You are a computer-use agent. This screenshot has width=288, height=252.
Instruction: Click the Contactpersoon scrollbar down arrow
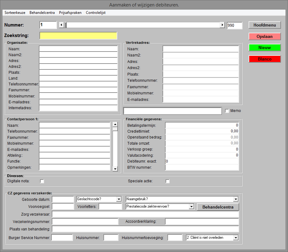tap(115, 169)
